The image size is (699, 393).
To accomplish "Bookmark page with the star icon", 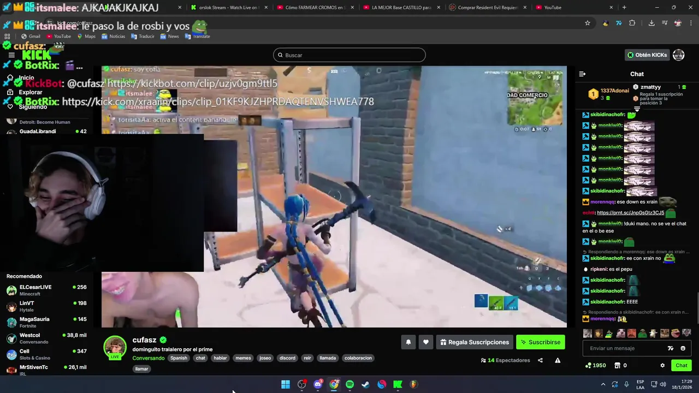I will [x=588, y=23].
